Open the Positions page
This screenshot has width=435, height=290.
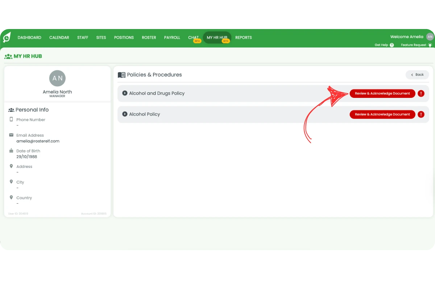[124, 37]
